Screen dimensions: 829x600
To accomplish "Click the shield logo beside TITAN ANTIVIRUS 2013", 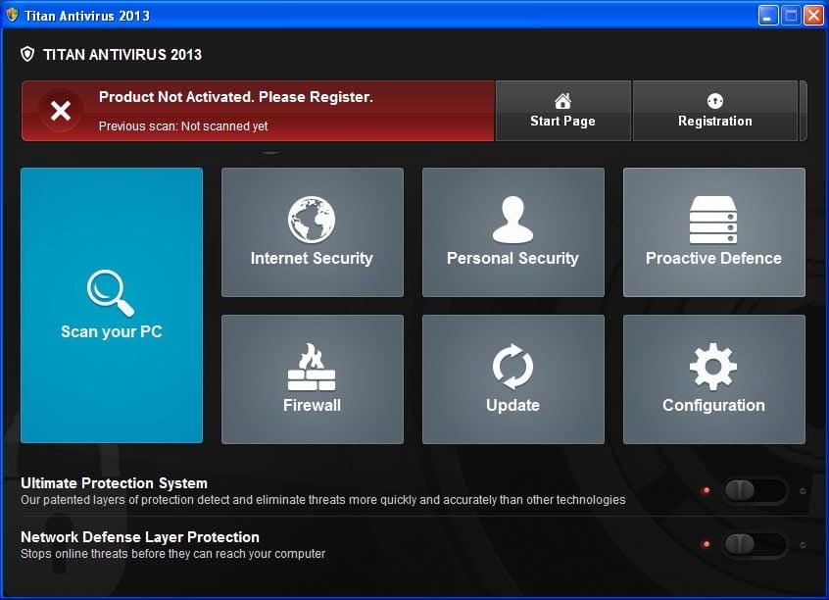I will click(27, 54).
